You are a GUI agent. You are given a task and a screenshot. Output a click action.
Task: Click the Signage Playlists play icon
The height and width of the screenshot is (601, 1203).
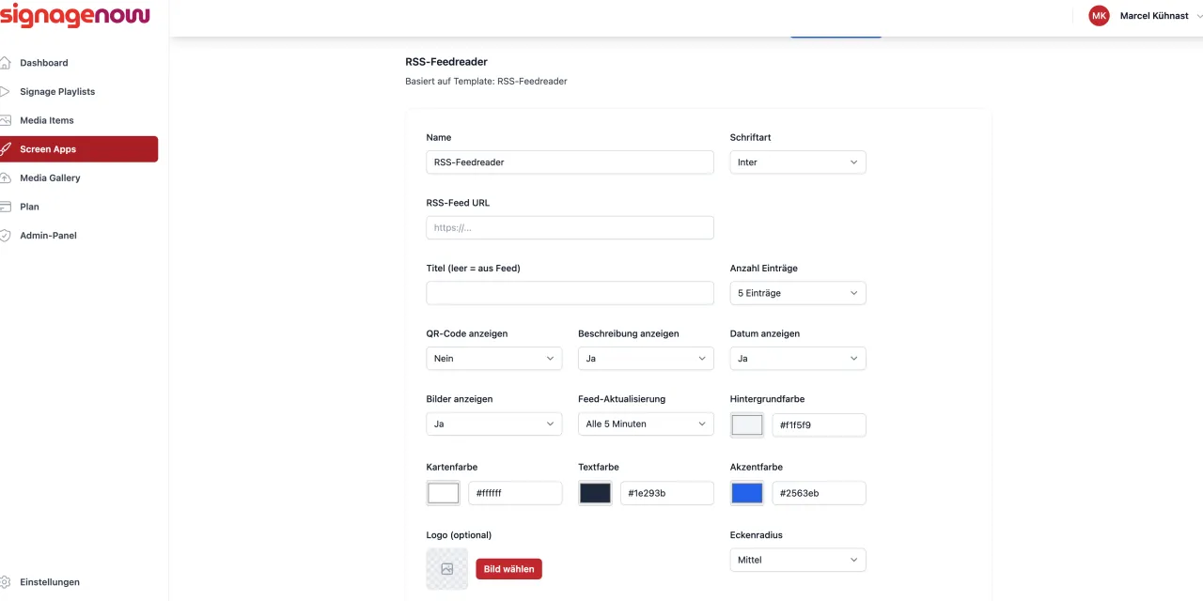tap(5, 92)
